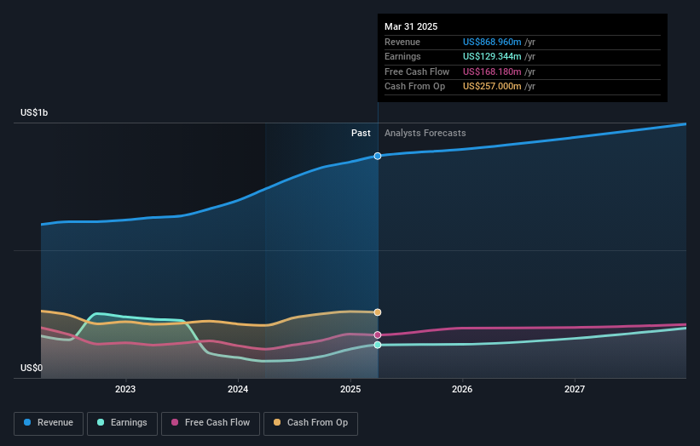Click the US$868.960m revenue value
The width and height of the screenshot is (700, 446).
492,42
